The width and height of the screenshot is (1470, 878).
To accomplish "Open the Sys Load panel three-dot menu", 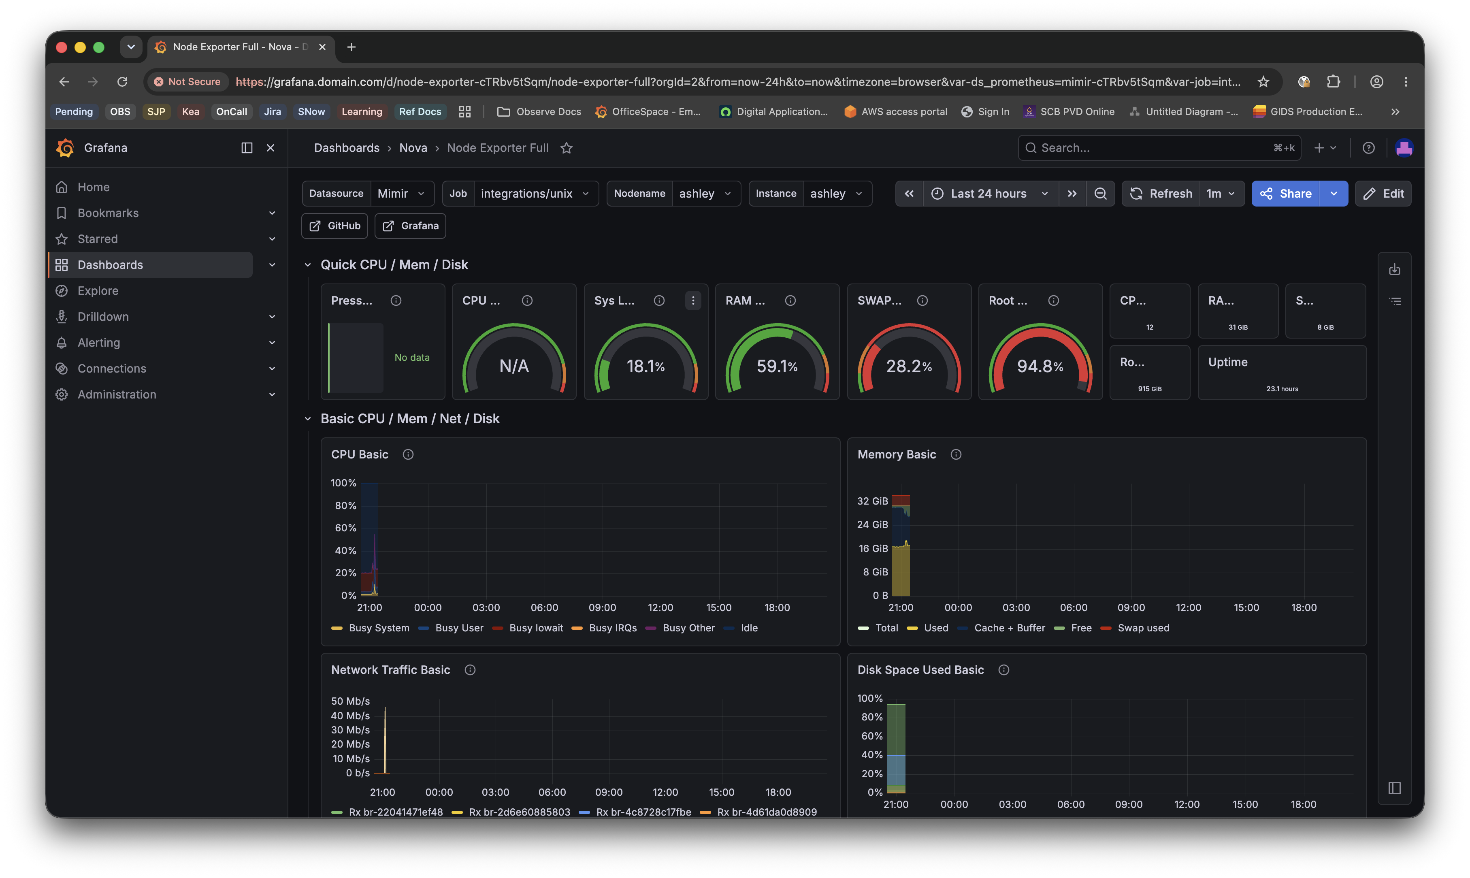I will [x=693, y=300].
